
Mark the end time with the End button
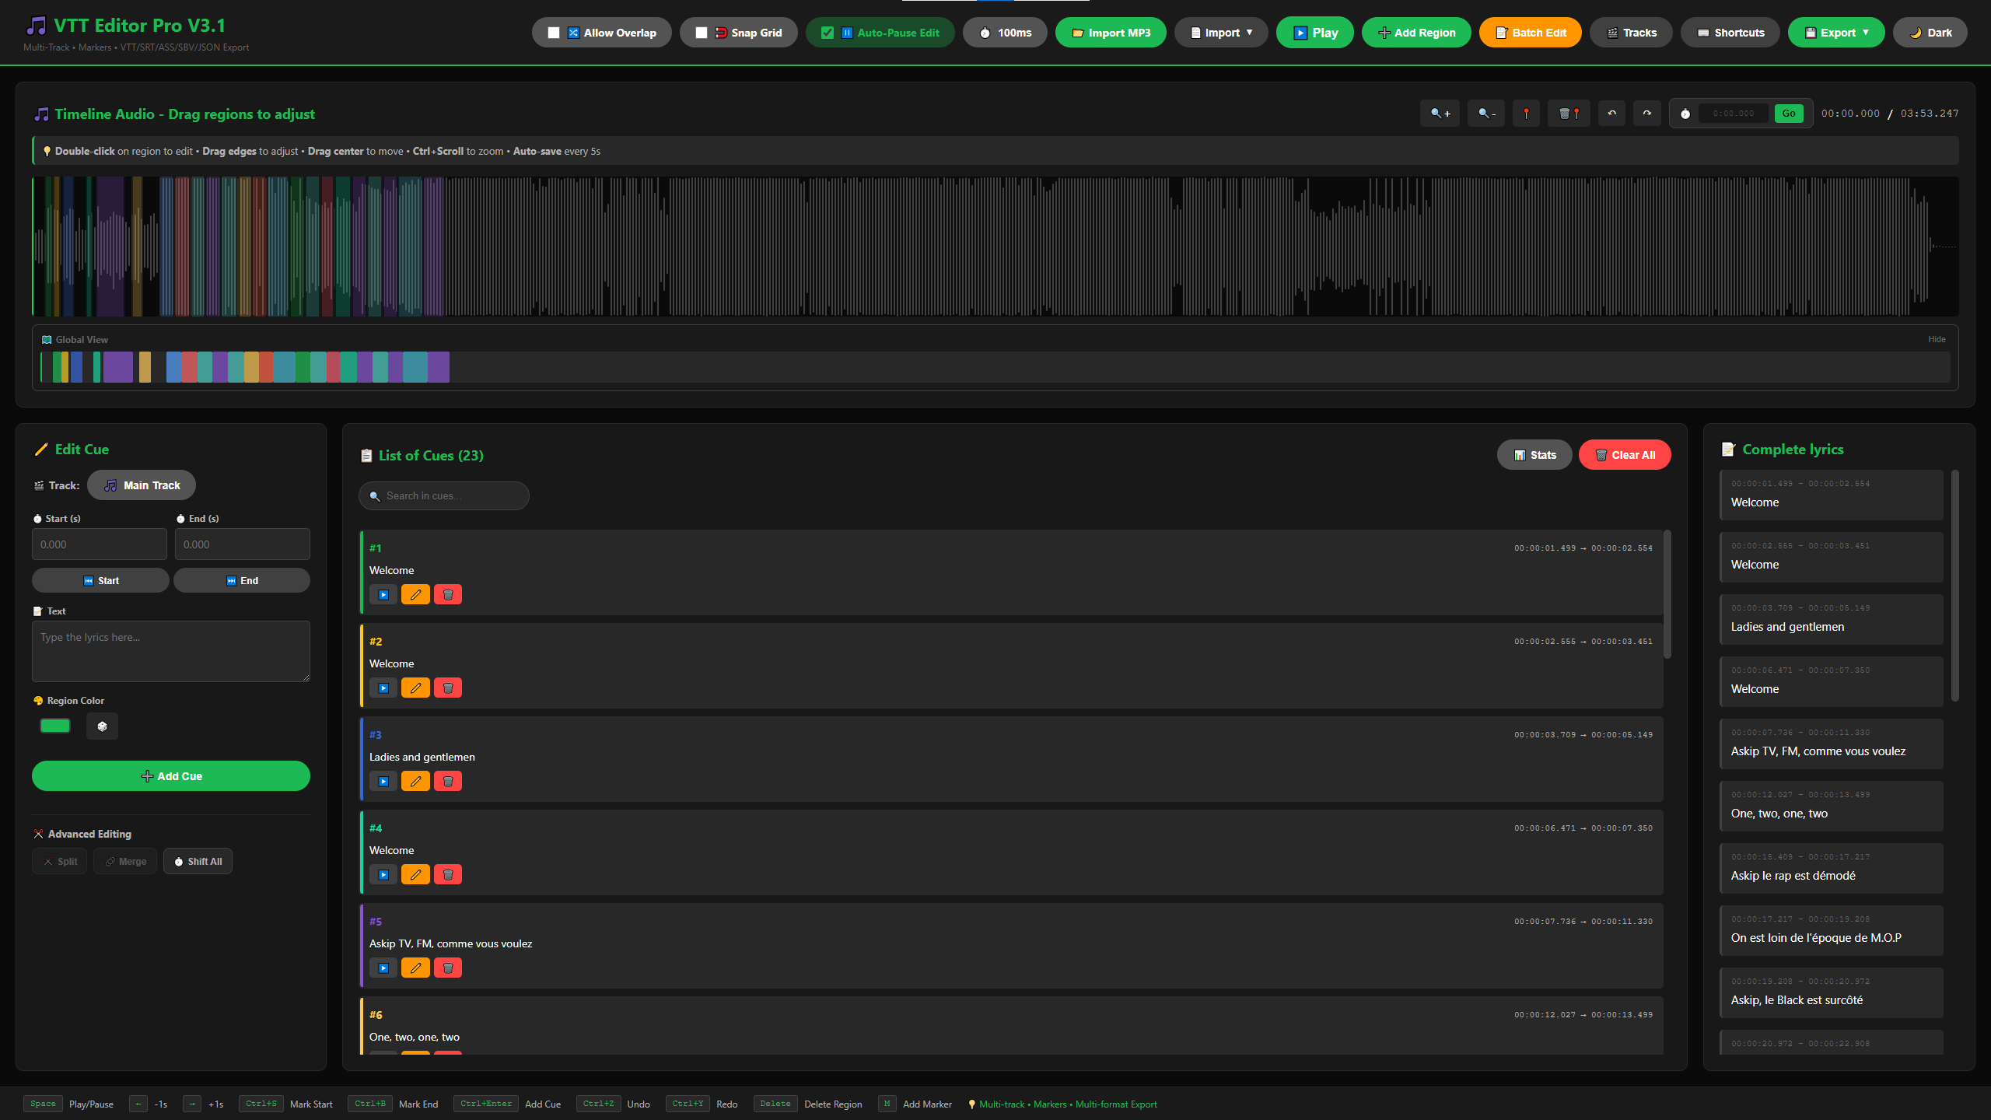pos(242,580)
